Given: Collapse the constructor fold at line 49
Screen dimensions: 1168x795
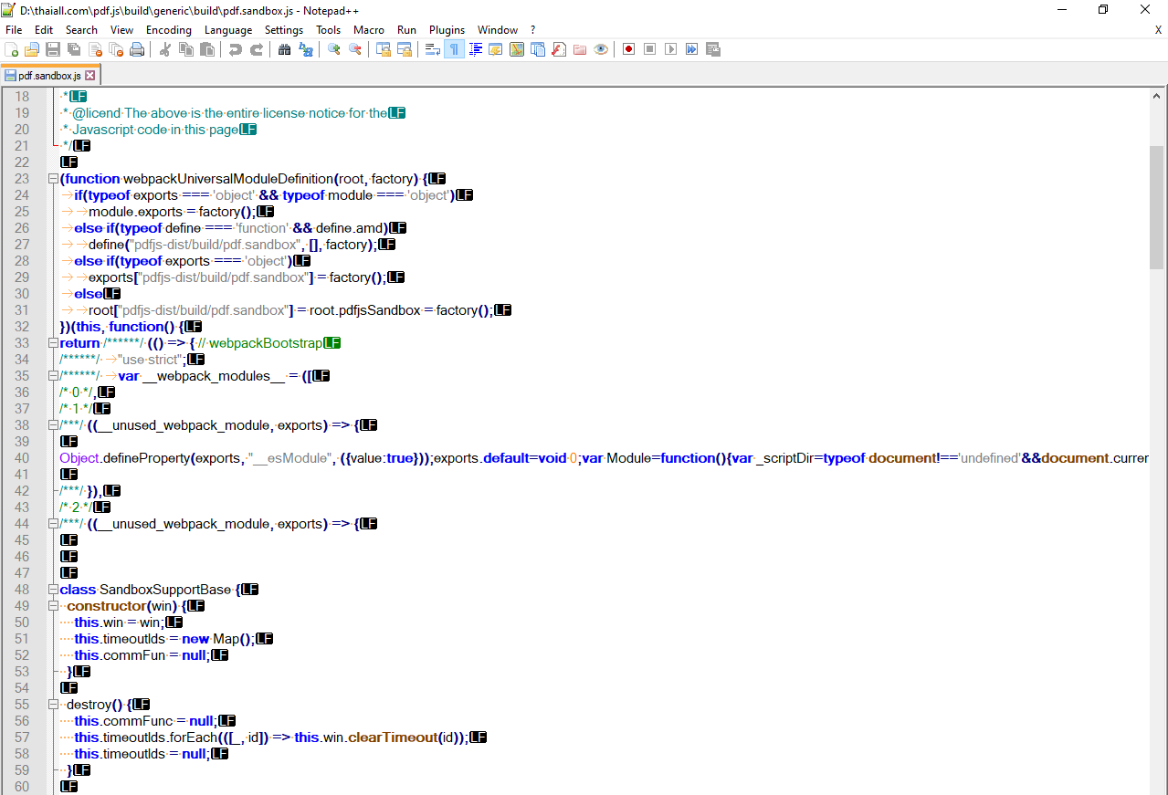Looking at the screenshot, I should (x=52, y=606).
